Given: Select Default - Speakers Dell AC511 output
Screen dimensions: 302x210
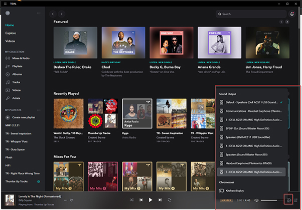Looking at the screenshot, I should point(251,102).
